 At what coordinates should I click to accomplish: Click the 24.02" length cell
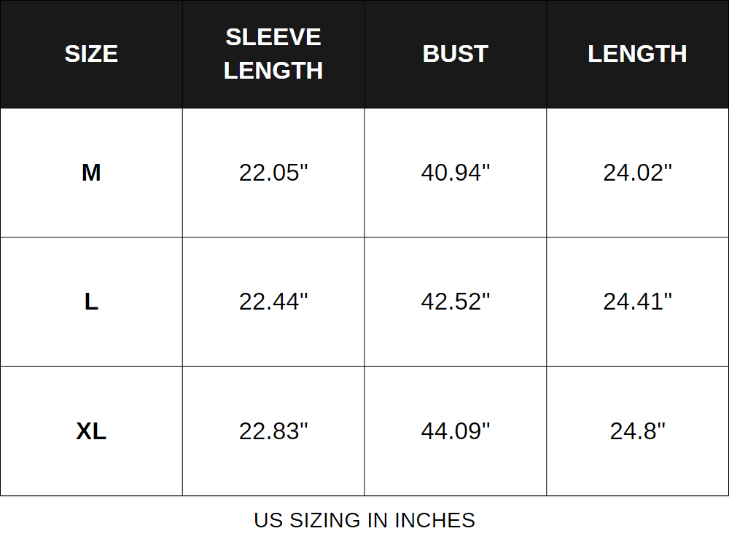pos(638,173)
